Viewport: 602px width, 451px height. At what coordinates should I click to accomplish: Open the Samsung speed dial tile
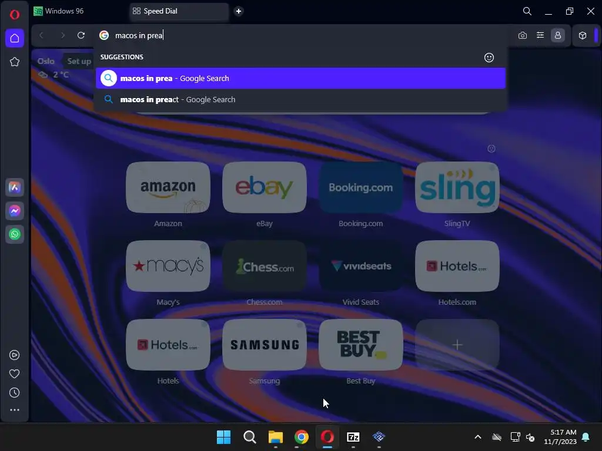coord(265,344)
